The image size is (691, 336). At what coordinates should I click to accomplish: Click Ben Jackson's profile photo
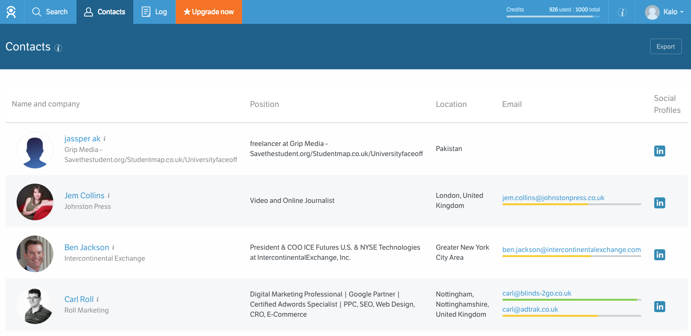(x=35, y=254)
